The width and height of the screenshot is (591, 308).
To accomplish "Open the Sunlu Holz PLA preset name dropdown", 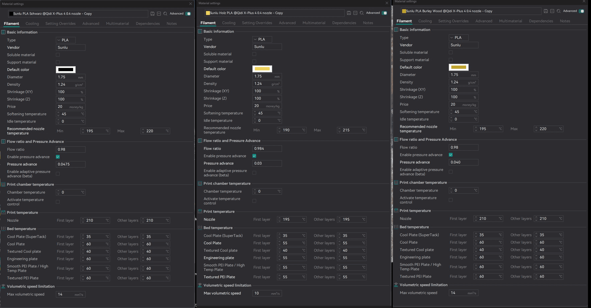I will (x=274, y=13).
